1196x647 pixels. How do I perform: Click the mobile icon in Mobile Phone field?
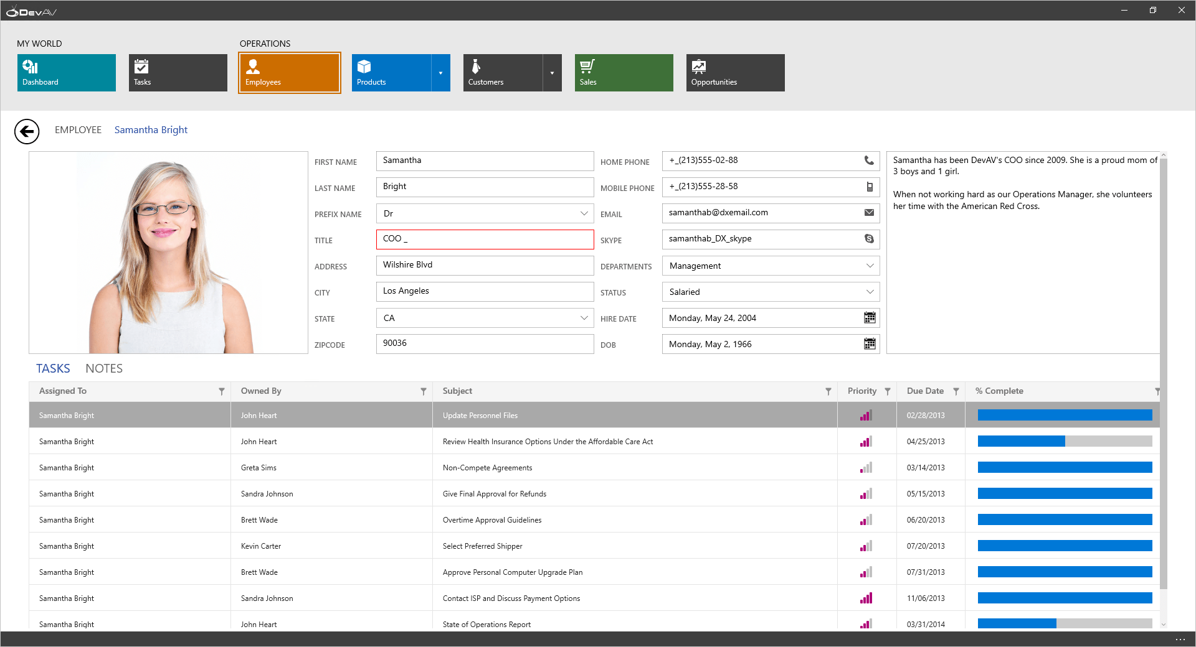pos(870,187)
